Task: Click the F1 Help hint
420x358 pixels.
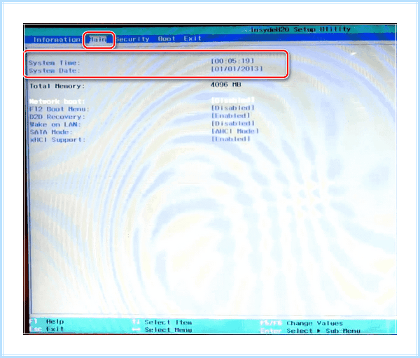Action: point(46,322)
